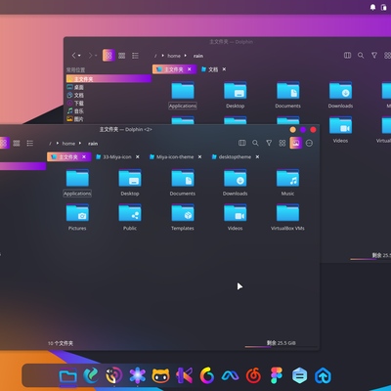Switch Dolphin <2> to details view mode
The width and height of the screenshot is (391, 391).
30,143
